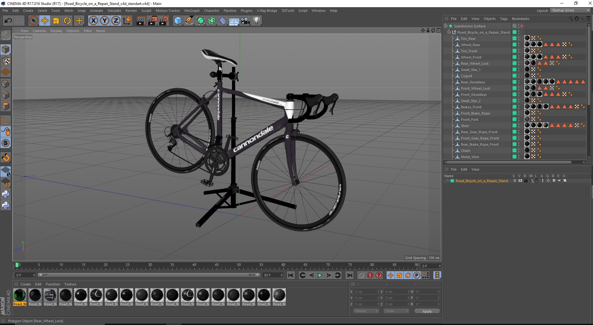Click frame 45 on the timeline ruler
Viewport: 593px width, 325px height.
point(216,265)
